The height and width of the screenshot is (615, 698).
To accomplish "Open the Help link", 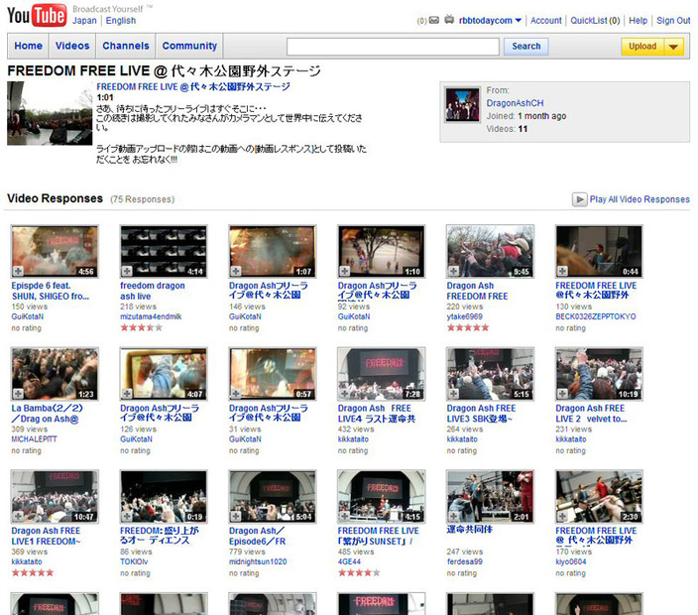I will click(x=638, y=21).
